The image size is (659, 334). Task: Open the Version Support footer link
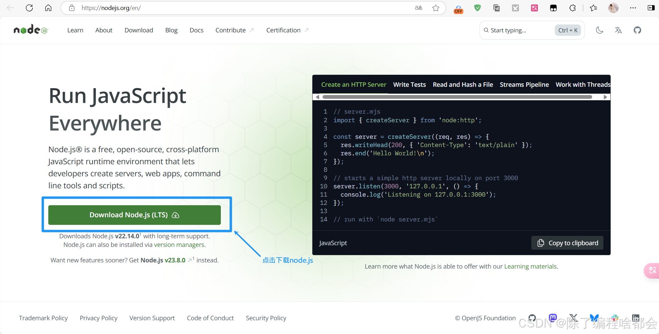point(152,318)
